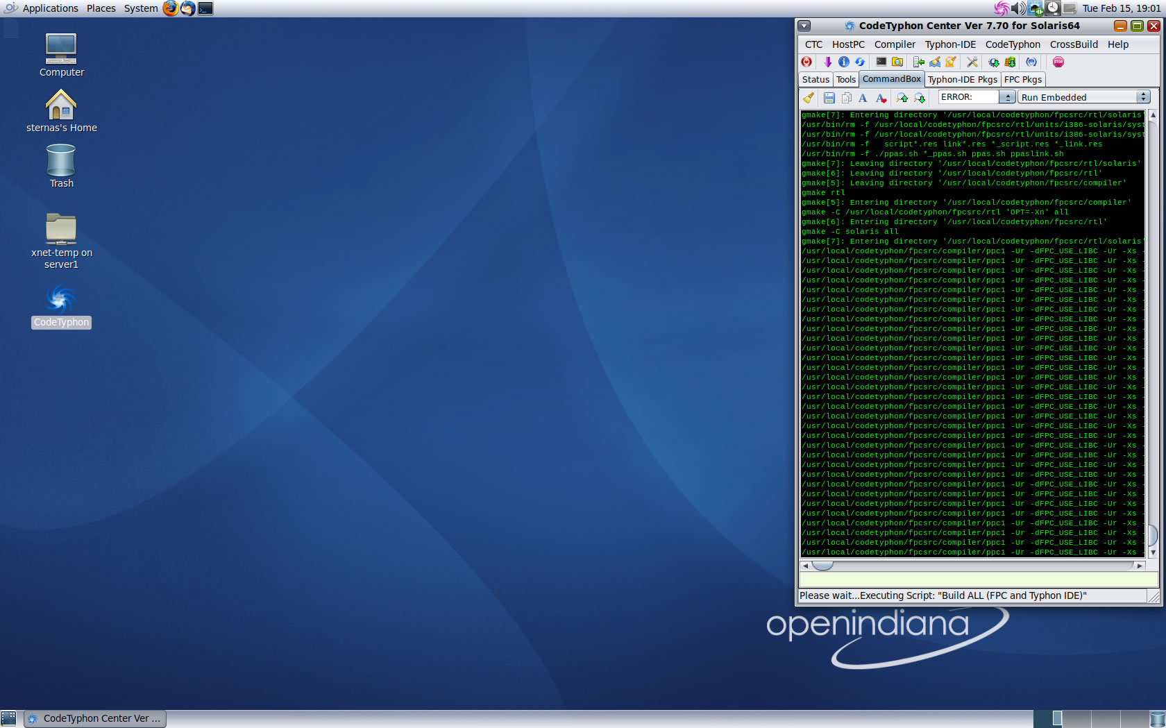
Task: Click the volume speaker icon in tray
Action: coord(1018,8)
